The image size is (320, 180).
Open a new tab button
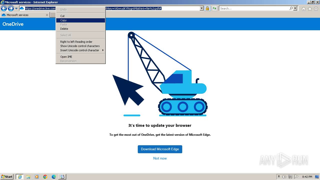[x=53, y=15]
